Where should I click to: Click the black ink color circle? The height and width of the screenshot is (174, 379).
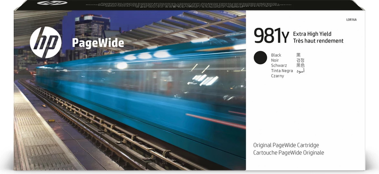(x=260, y=57)
